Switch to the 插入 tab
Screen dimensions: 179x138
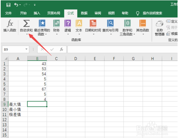[37, 13]
